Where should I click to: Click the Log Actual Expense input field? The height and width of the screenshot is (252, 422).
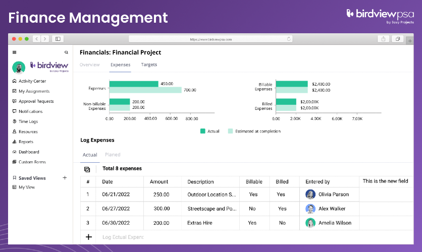123,237
